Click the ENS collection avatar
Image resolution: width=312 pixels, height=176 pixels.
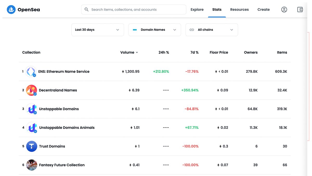click(31, 71)
